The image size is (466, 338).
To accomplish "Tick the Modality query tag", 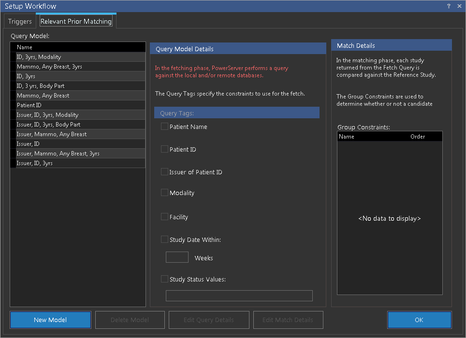I will tap(165, 193).
